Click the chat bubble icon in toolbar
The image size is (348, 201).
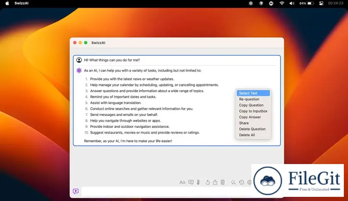pos(191,182)
